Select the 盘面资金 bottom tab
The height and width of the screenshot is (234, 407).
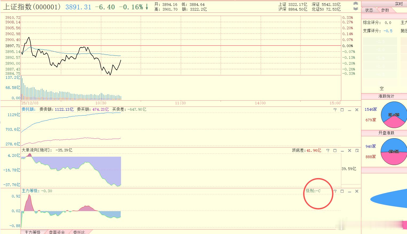coord(57,232)
